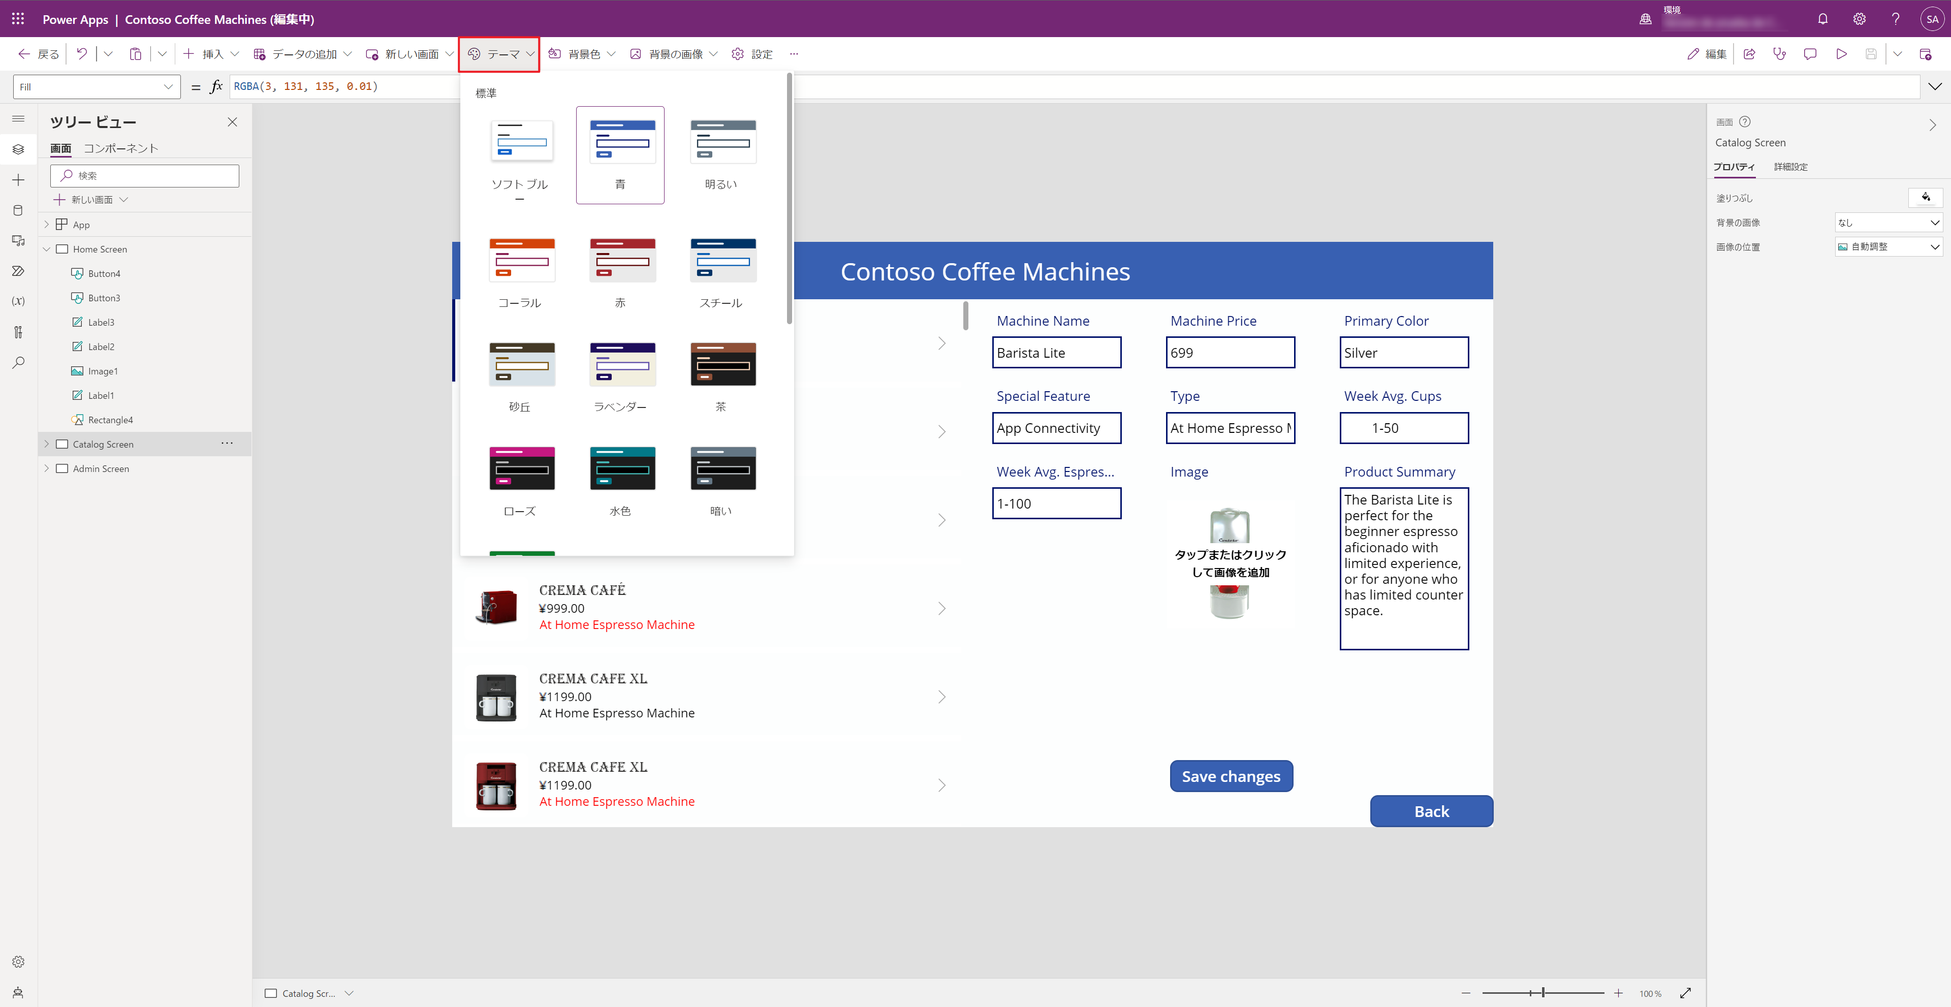Viewport: 1951px width, 1007px height.
Task: Click the notifications bell icon
Action: click(x=1822, y=19)
